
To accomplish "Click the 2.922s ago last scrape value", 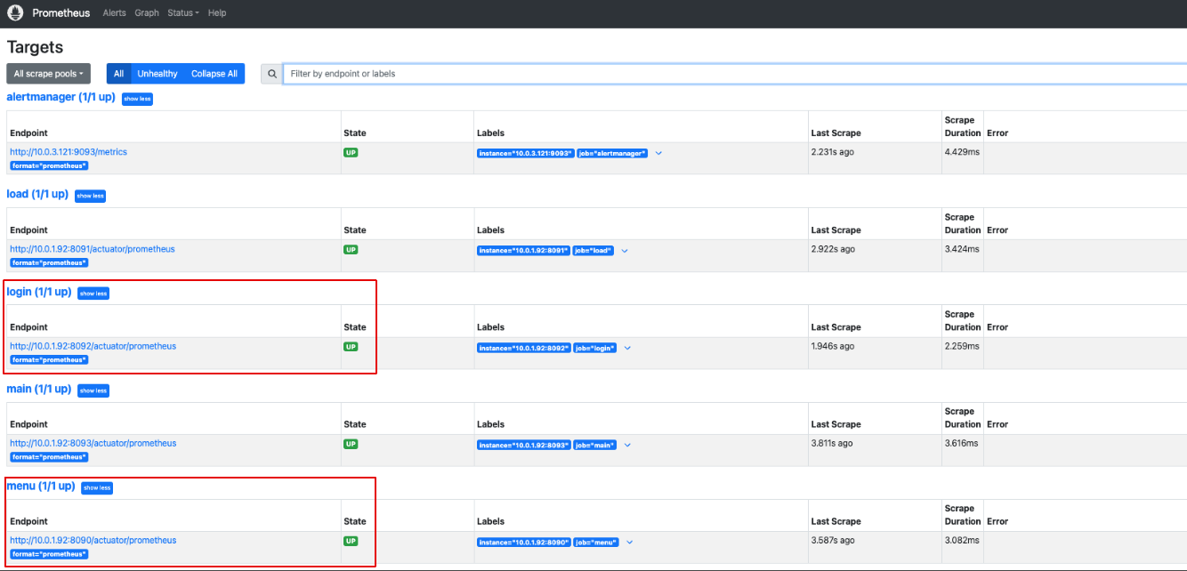I will click(x=833, y=249).
